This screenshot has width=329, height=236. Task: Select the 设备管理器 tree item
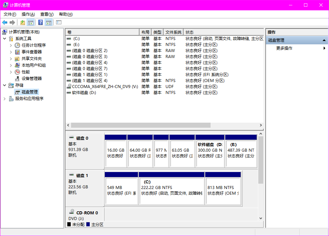click(31, 79)
